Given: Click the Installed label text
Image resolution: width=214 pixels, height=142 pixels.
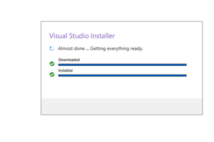Looking at the screenshot, I should click(x=65, y=71).
